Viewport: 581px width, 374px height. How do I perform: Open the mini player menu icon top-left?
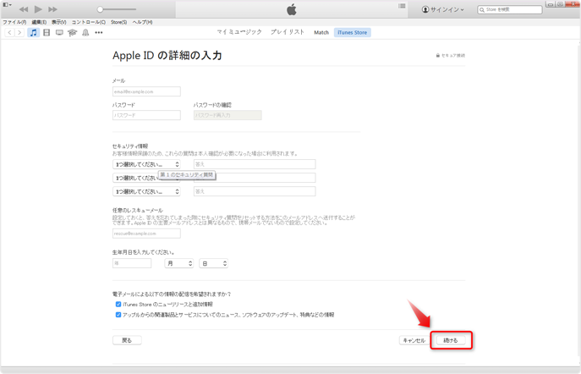(x=7, y=5)
